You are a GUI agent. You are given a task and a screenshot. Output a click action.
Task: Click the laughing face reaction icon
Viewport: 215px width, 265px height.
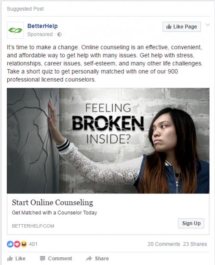click(24, 244)
